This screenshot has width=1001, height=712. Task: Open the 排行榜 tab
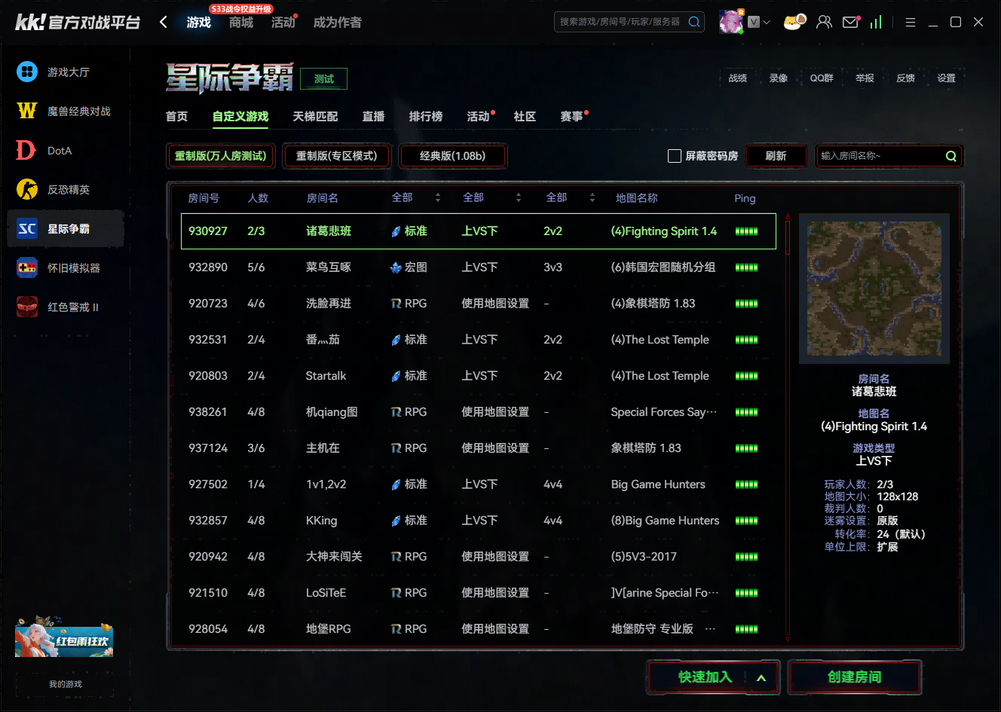(426, 116)
